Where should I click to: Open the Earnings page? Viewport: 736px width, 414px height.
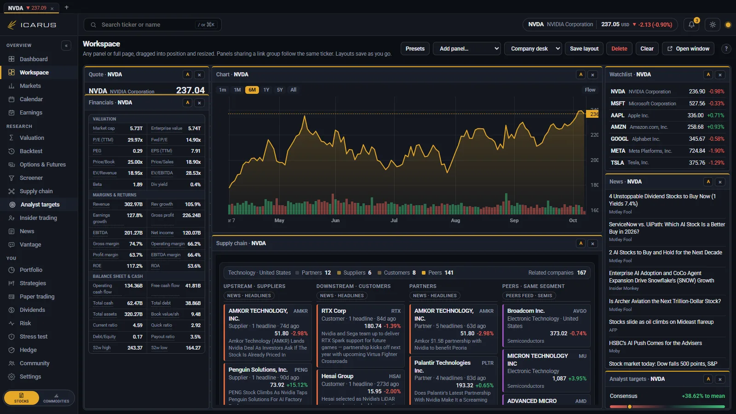pos(39,113)
